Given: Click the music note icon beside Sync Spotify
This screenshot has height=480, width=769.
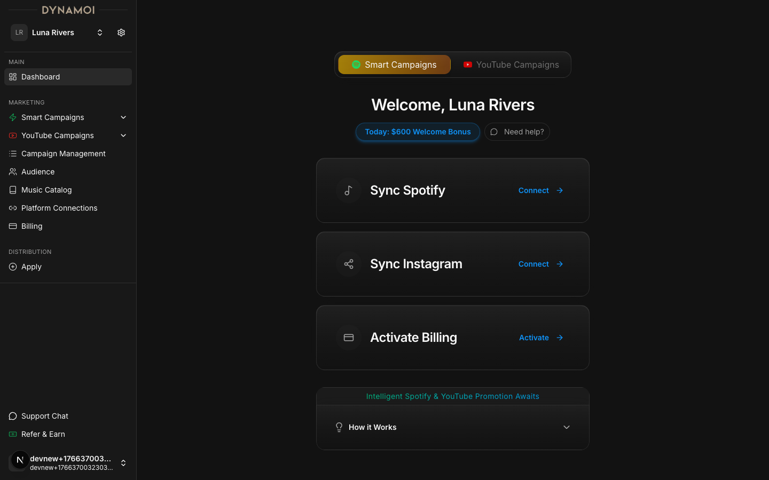Looking at the screenshot, I should 349,190.
